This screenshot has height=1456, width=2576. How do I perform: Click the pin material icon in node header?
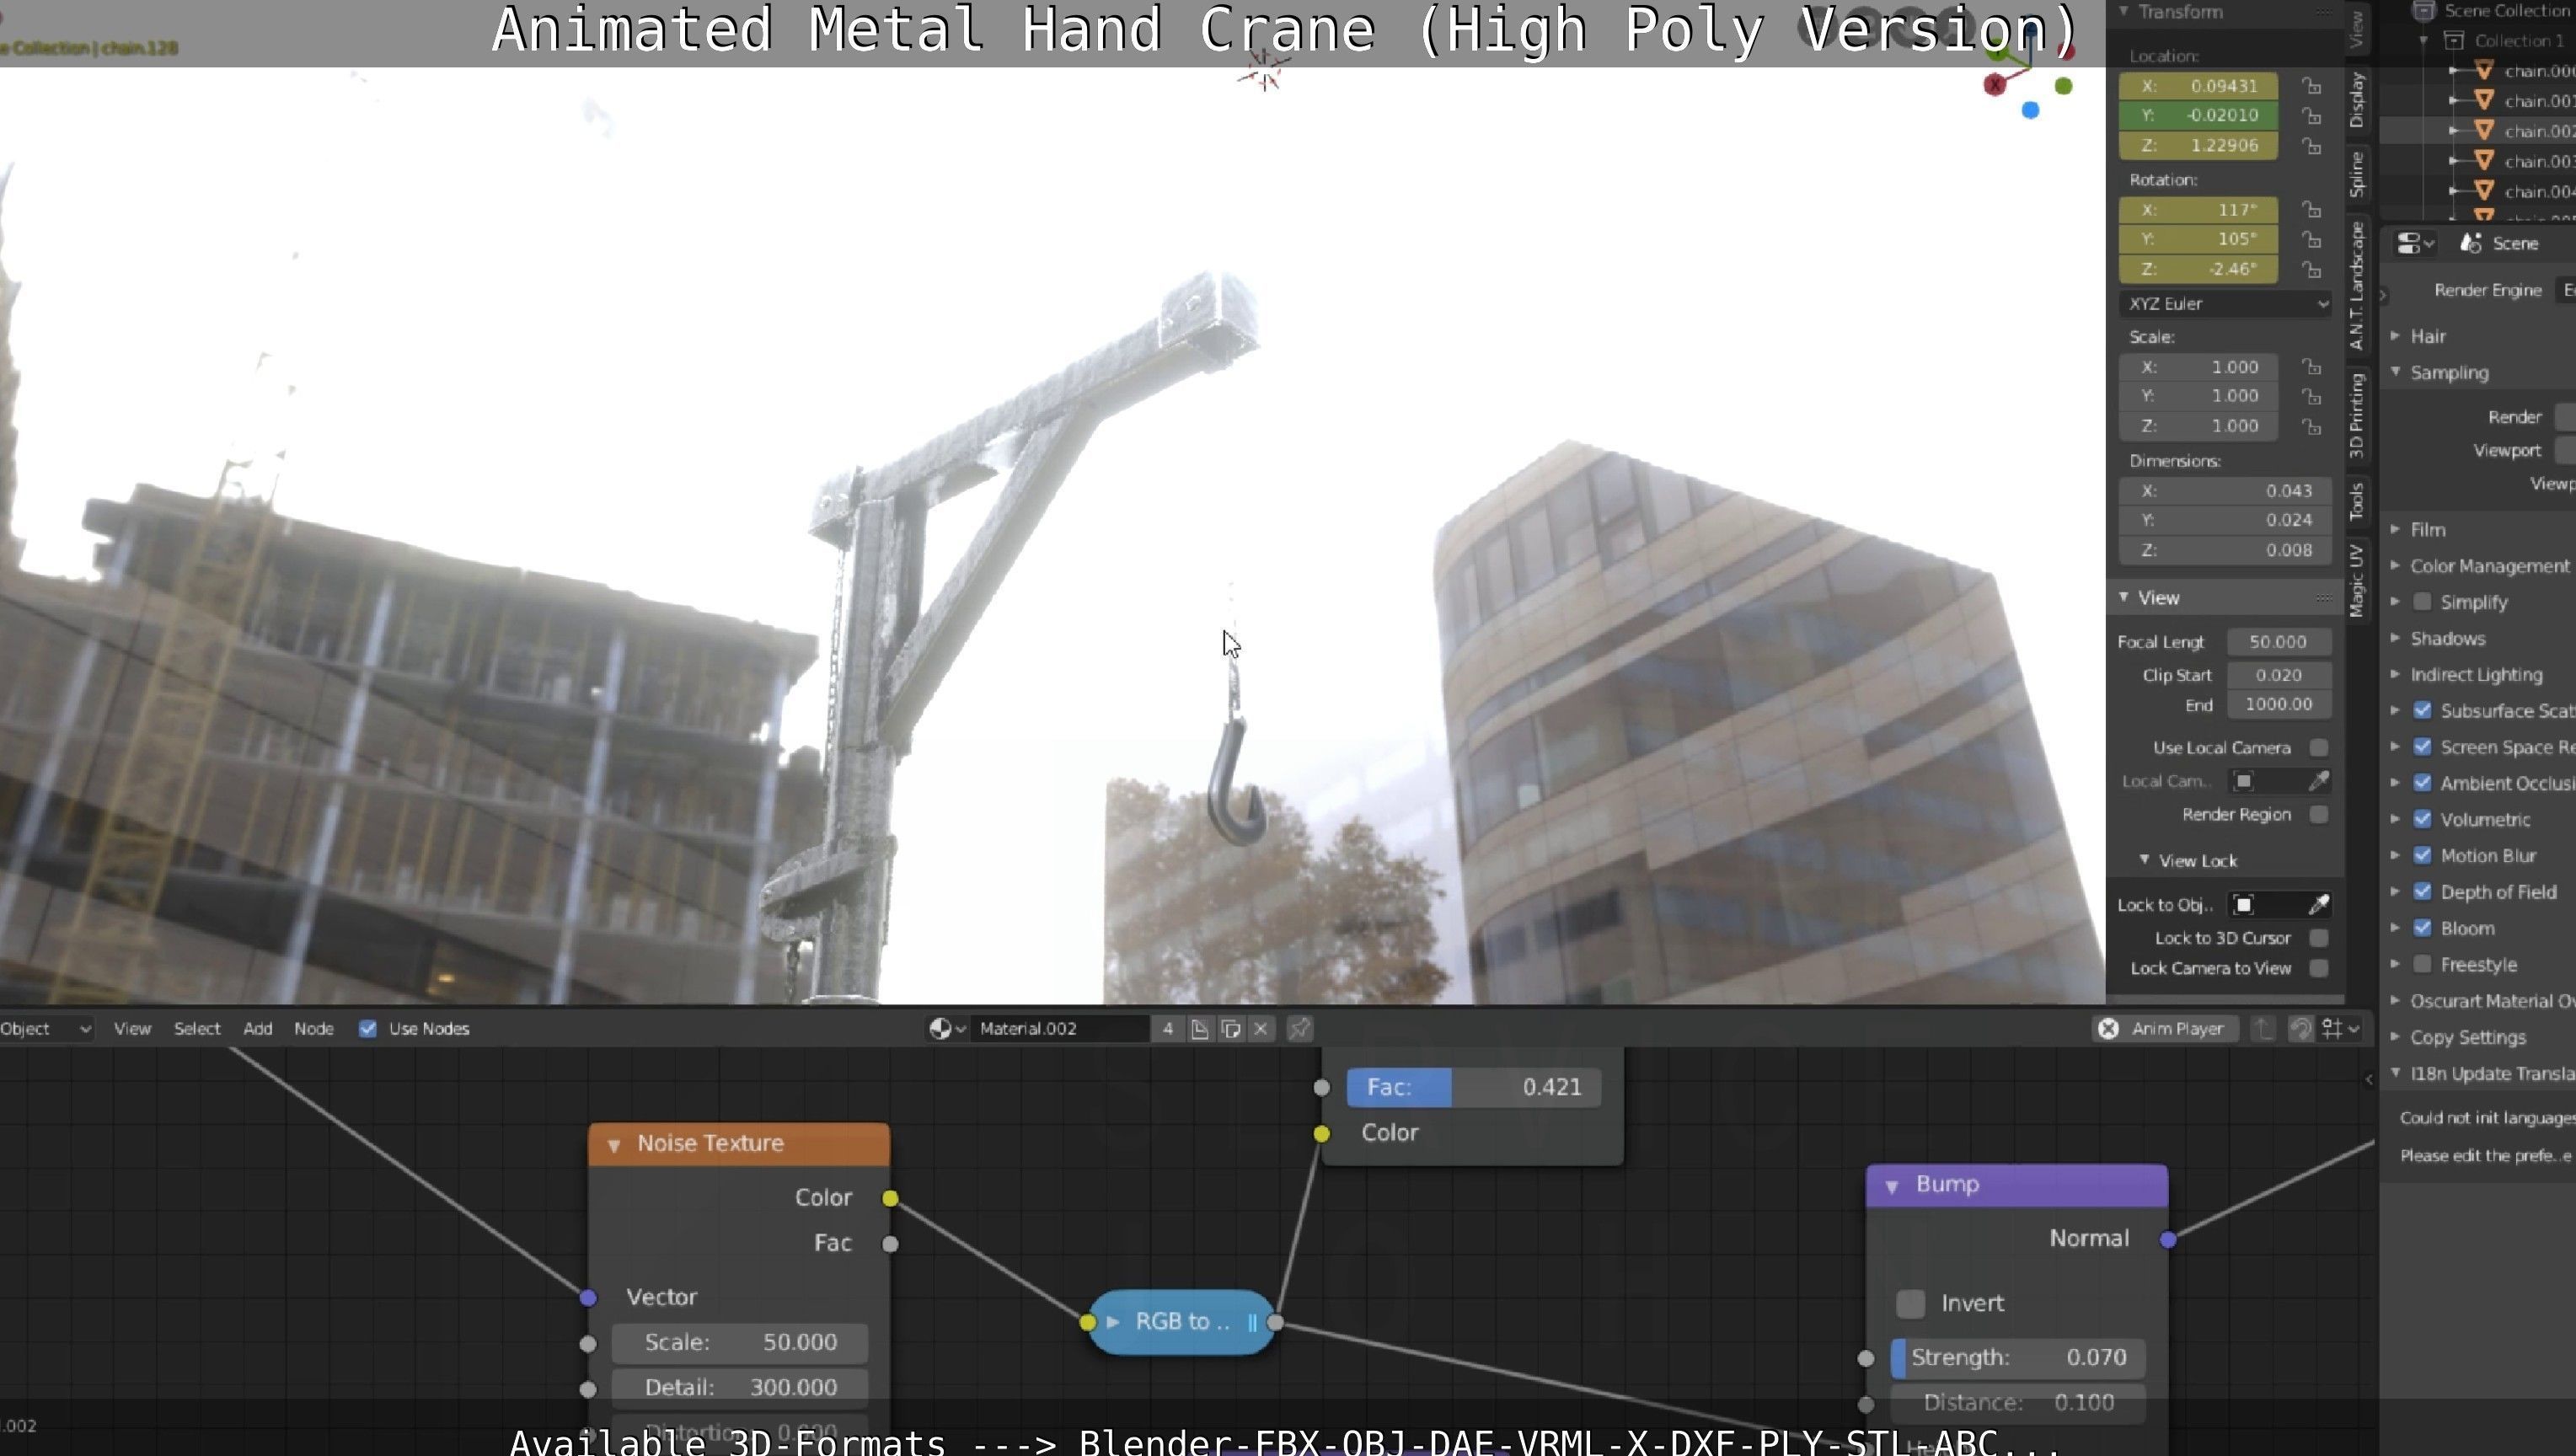point(1299,1028)
